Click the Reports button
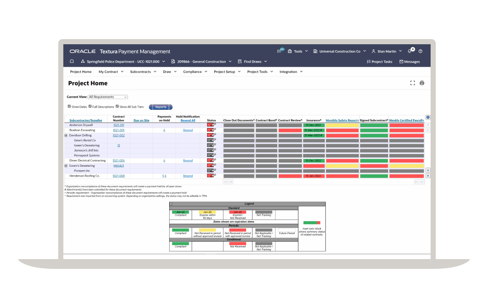 click(x=160, y=107)
